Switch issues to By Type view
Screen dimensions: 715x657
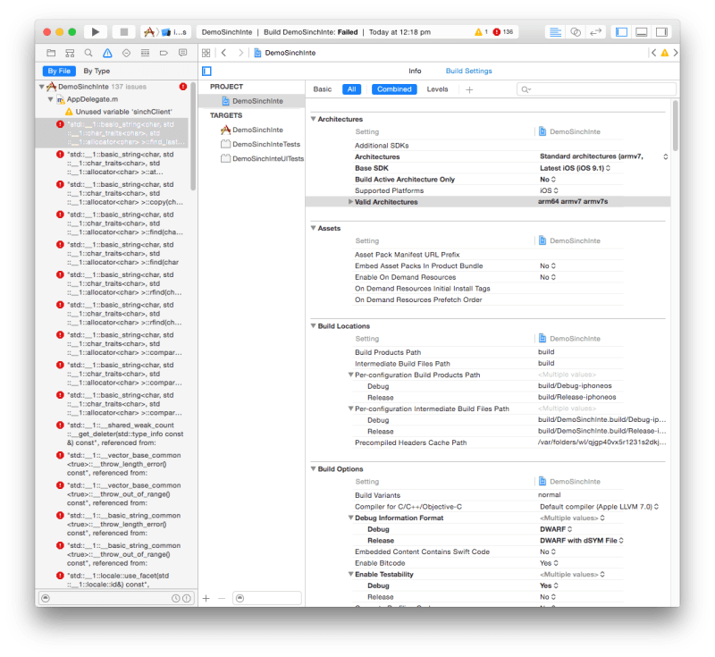(x=97, y=70)
